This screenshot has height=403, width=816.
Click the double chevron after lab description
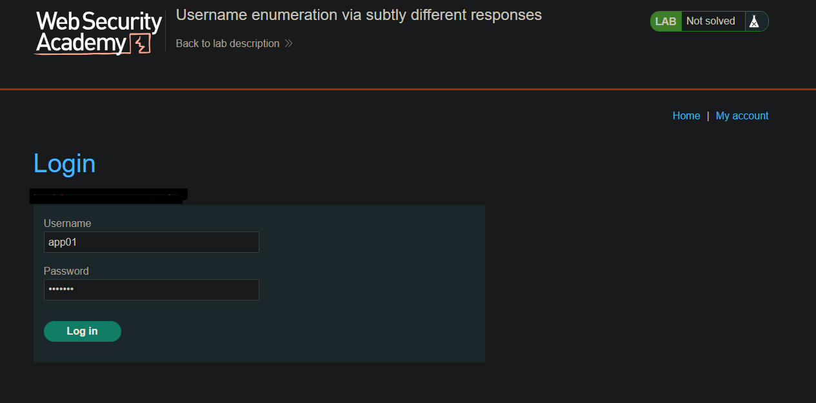(288, 44)
